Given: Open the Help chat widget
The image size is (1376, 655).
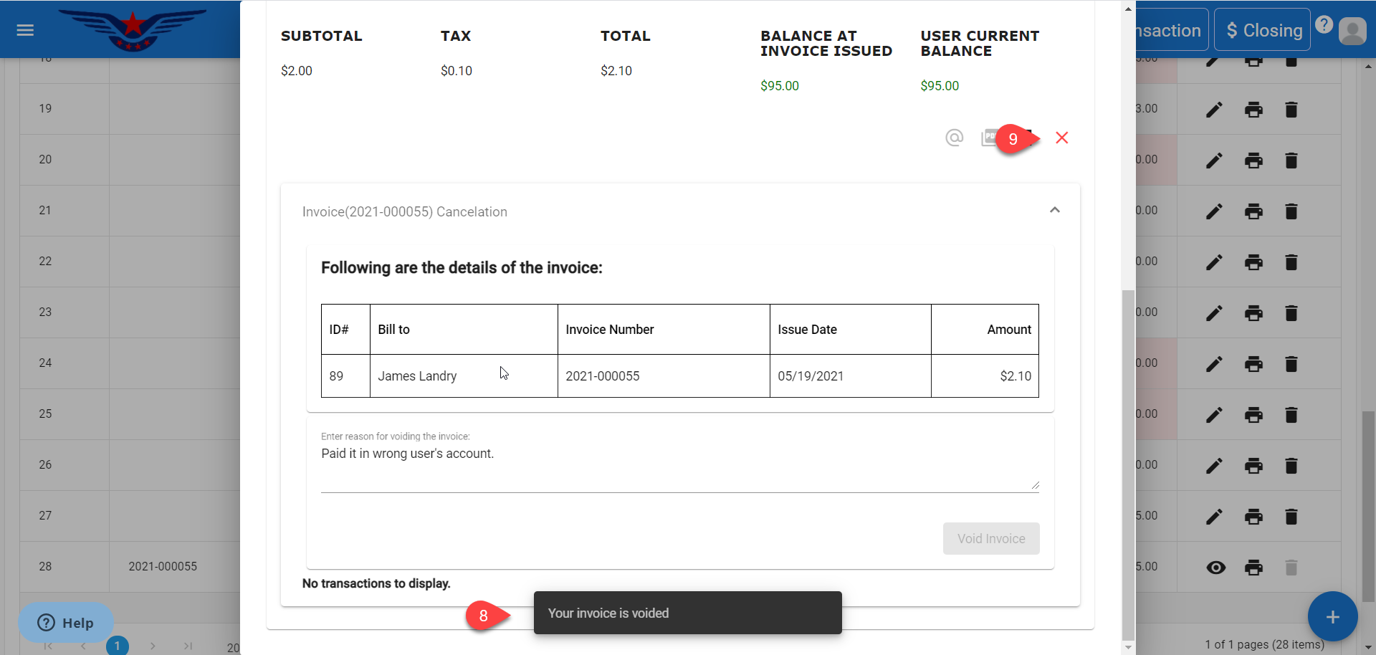Looking at the screenshot, I should [66, 622].
